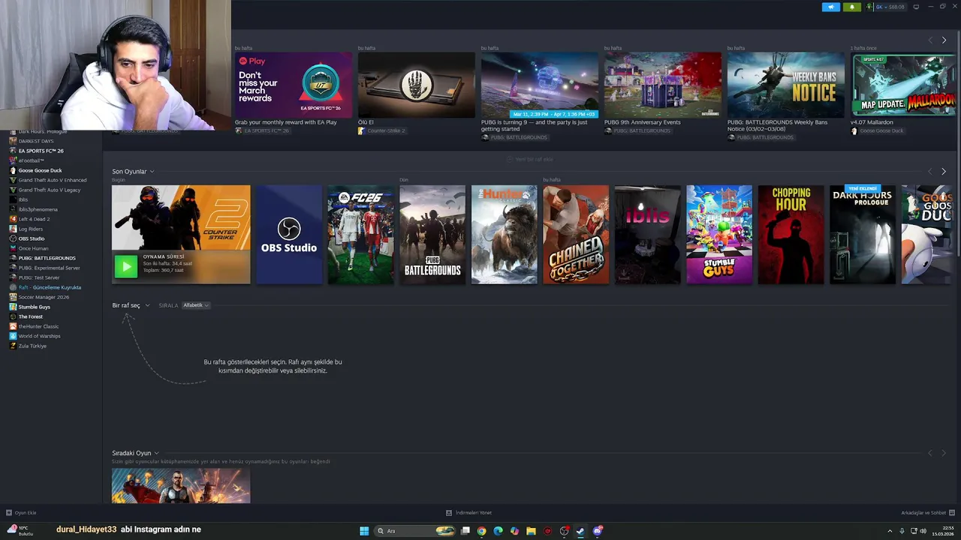The height and width of the screenshot is (540, 961).
Task: Advance news carousel with right arrow
Action: pos(944,40)
